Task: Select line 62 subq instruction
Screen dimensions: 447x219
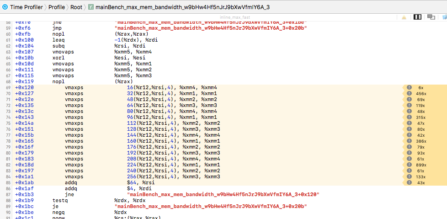Action: pos(59,46)
